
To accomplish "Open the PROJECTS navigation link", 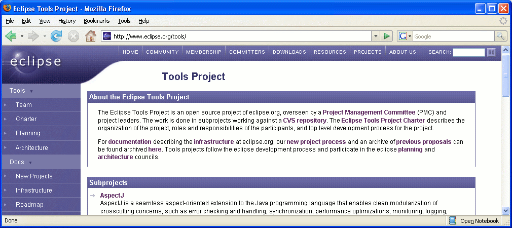I will [368, 52].
